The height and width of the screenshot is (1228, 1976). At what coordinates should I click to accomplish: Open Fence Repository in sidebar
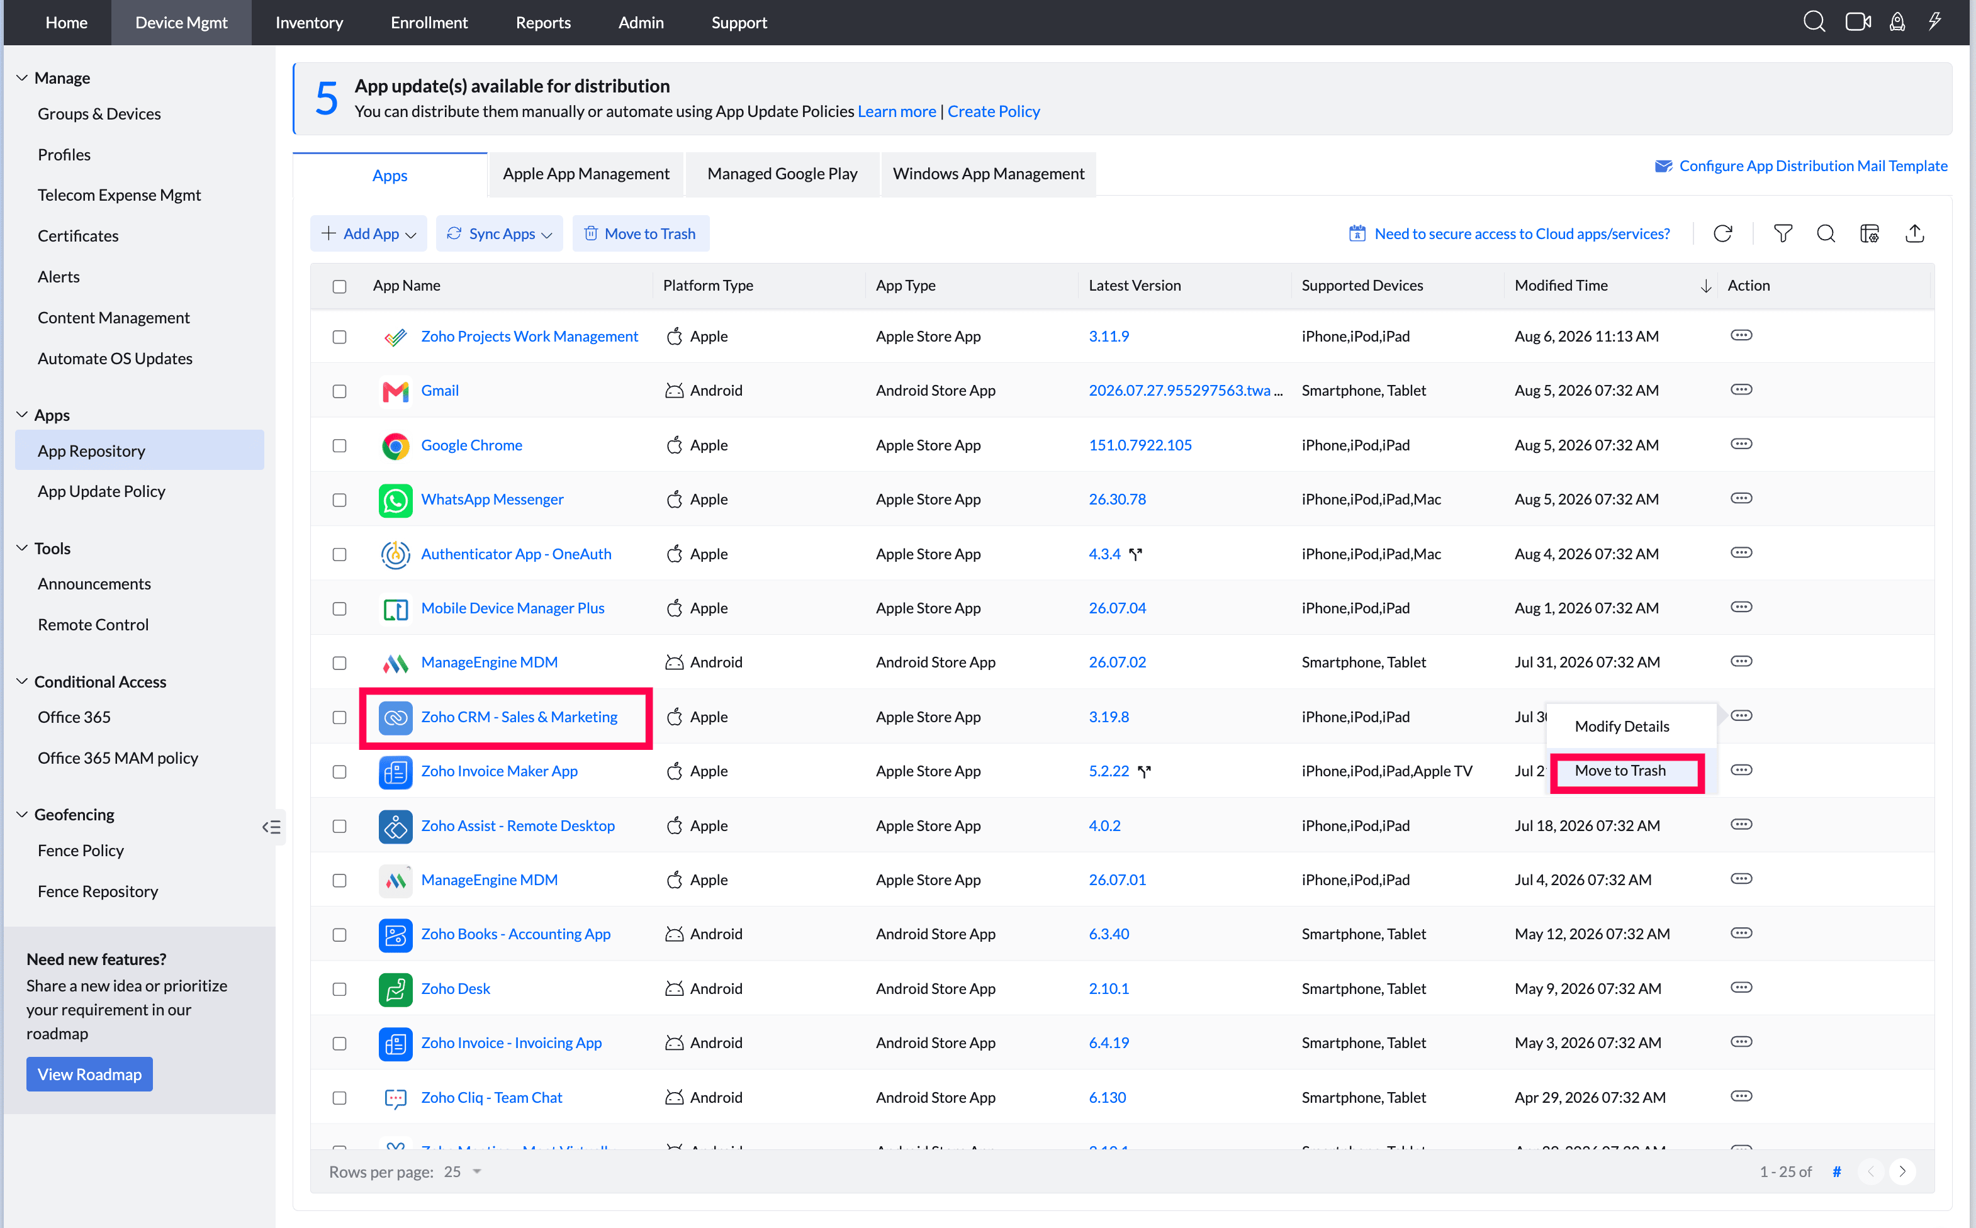click(98, 891)
